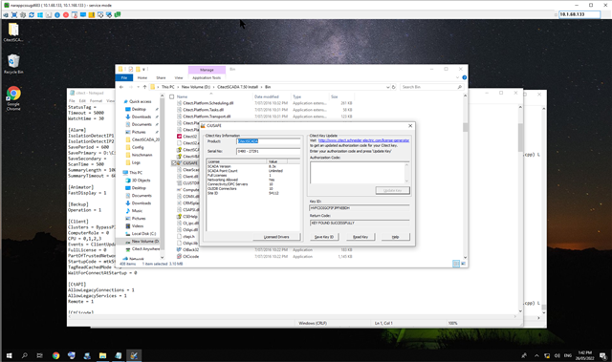Screen dimensions: 612x362
Task: Open the notification center icon
Action: 603,355
